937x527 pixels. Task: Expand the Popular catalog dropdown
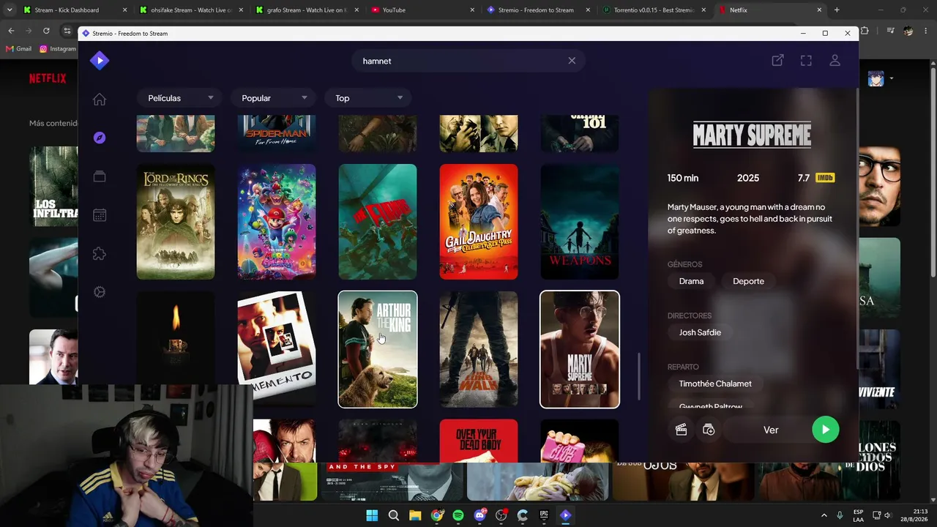pyautogui.click(x=275, y=98)
